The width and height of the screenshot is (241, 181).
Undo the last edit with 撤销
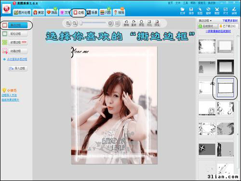tap(126, 23)
